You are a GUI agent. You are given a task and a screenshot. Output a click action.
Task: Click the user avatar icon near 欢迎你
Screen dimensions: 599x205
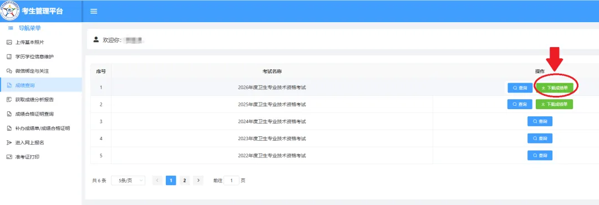[96, 39]
